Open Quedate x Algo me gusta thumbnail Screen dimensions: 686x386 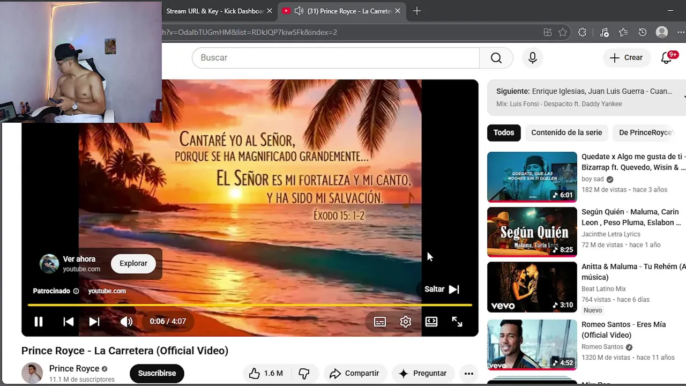click(x=532, y=177)
